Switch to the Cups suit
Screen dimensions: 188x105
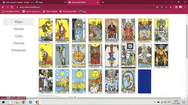19,36
